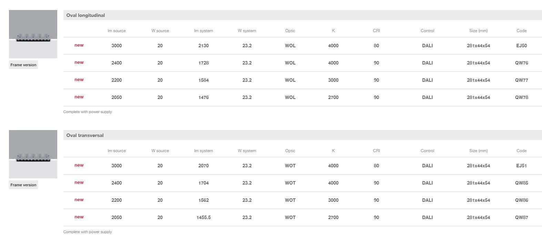Click the lm source header in transversal table
This screenshot has height=247, width=542.
pos(117,151)
